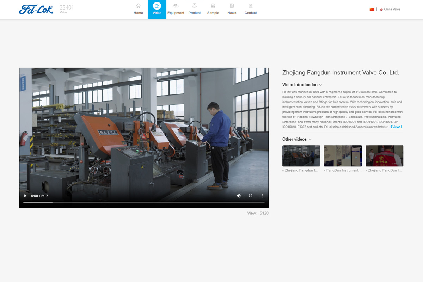Seek on the video progress bar
Image resolution: width=423 pixels, height=282 pixels.
[x=144, y=202]
